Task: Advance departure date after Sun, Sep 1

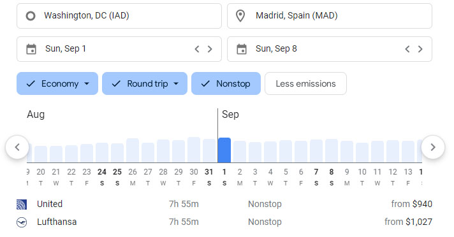Action: (x=210, y=49)
